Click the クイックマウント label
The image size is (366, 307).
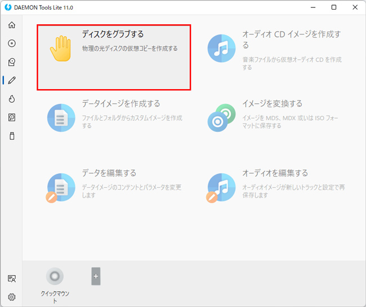(55, 297)
